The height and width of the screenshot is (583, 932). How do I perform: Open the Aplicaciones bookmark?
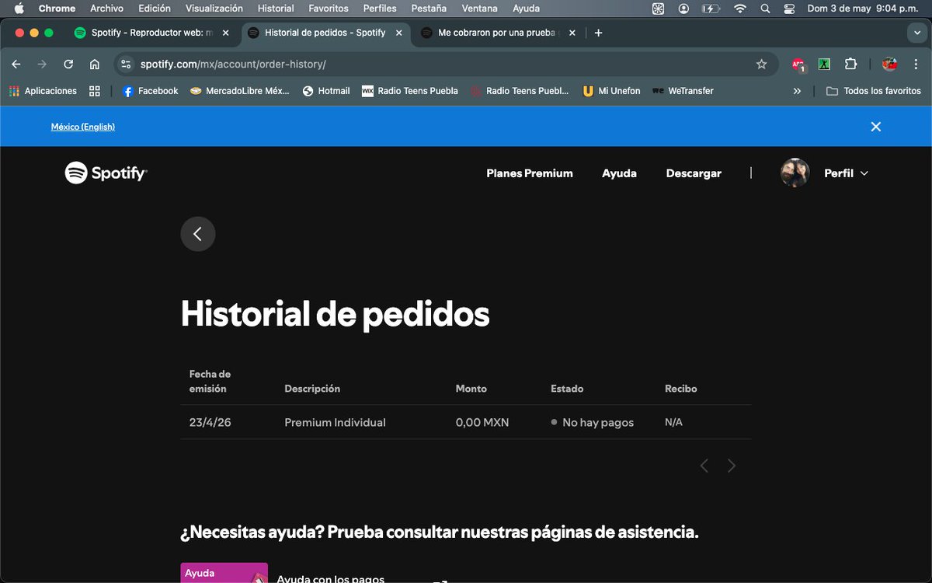tap(43, 91)
